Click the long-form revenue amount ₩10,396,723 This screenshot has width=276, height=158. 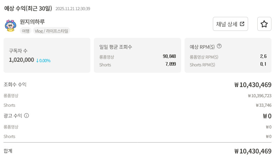coord(259,96)
